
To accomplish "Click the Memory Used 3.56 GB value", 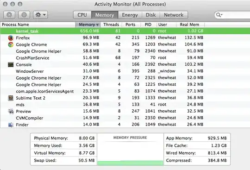I will tap(87, 145).
